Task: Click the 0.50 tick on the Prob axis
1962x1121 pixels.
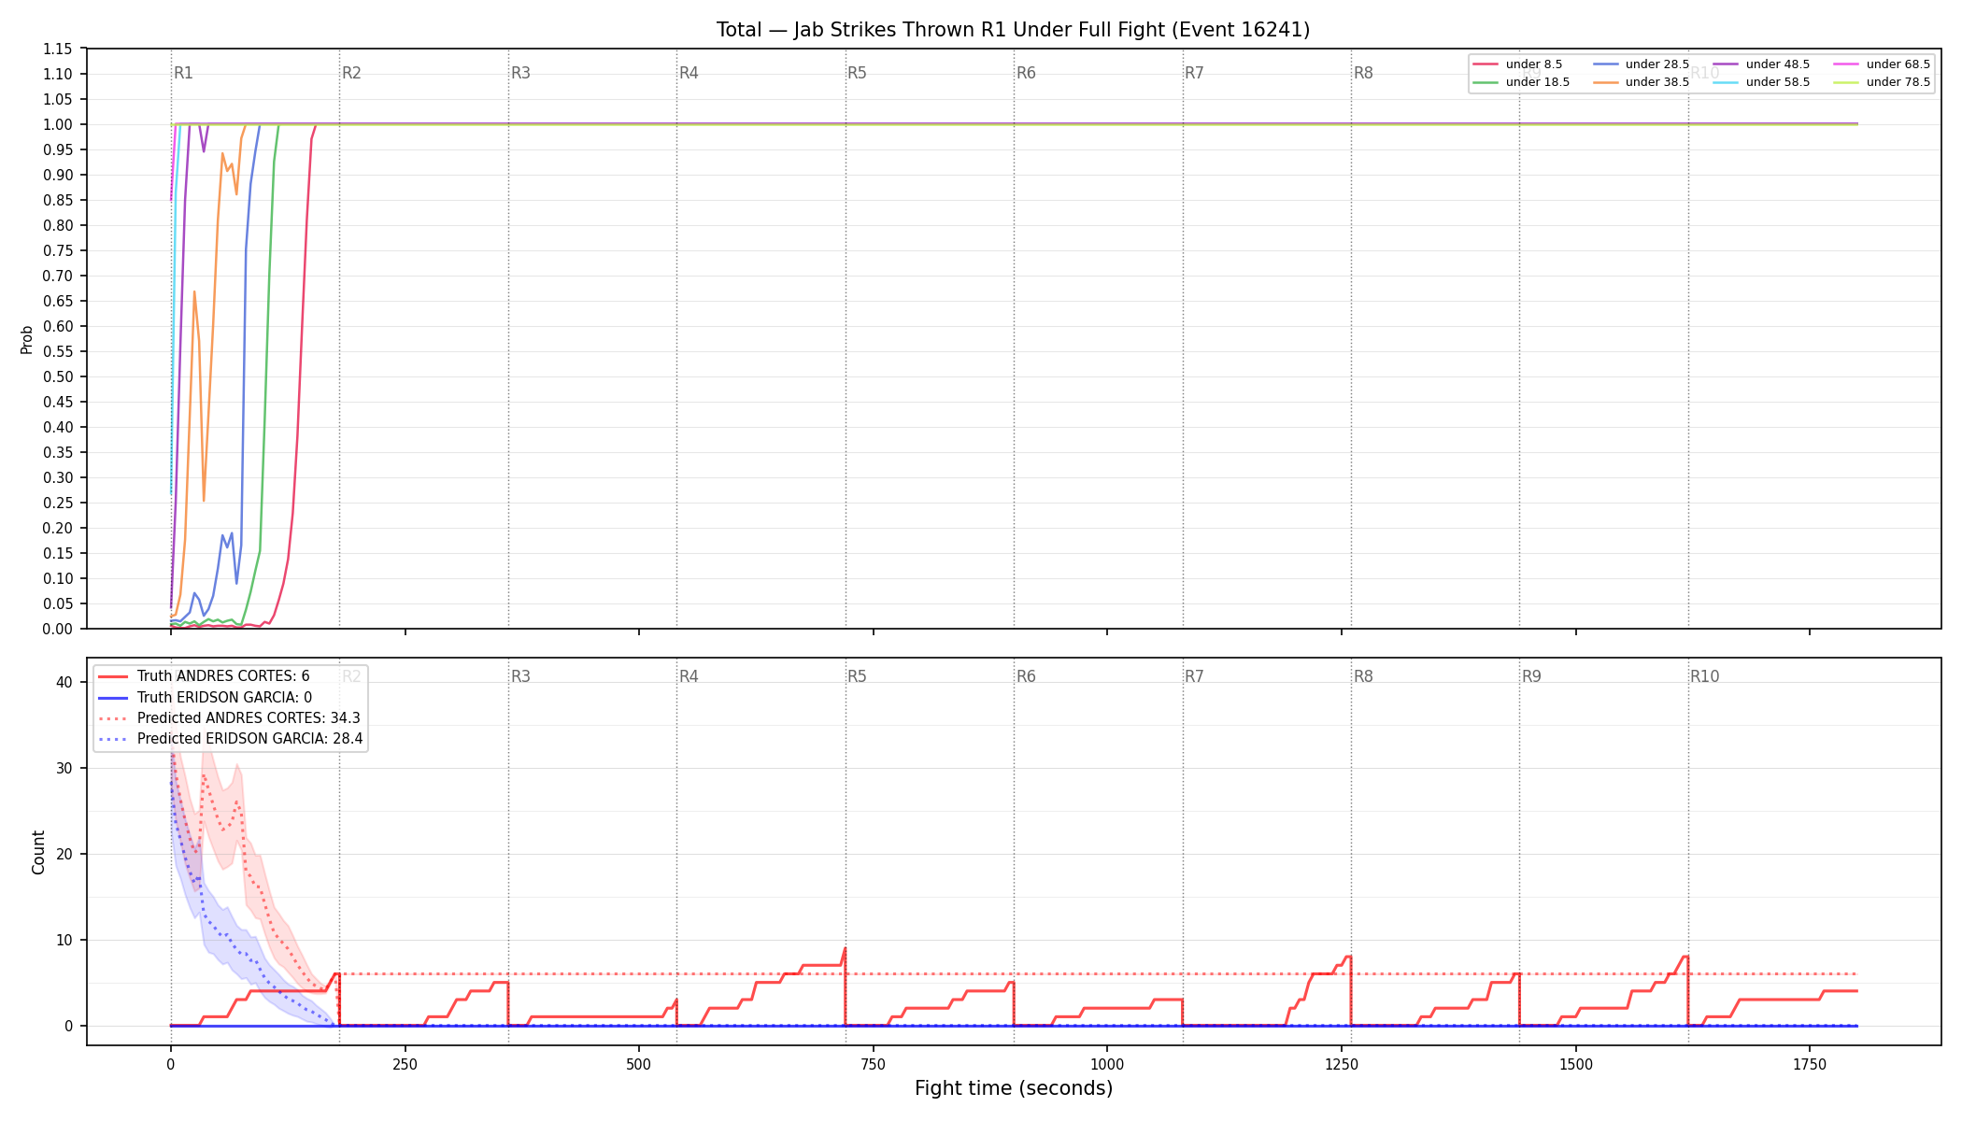Action: [58, 377]
